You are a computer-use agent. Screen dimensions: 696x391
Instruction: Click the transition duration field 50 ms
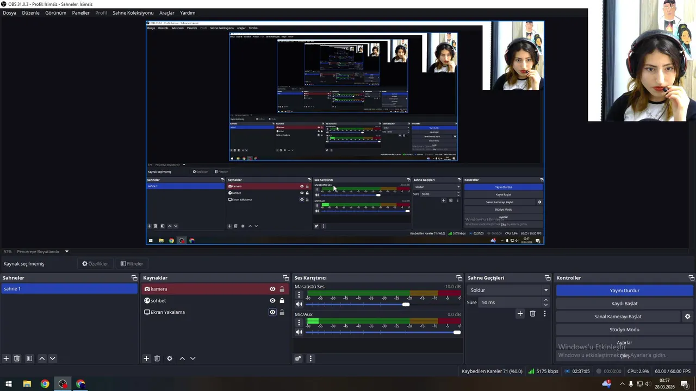(511, 302)
